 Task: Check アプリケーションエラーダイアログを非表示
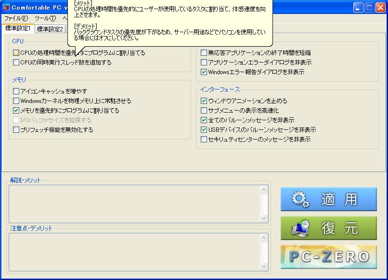tap(204, 63)
